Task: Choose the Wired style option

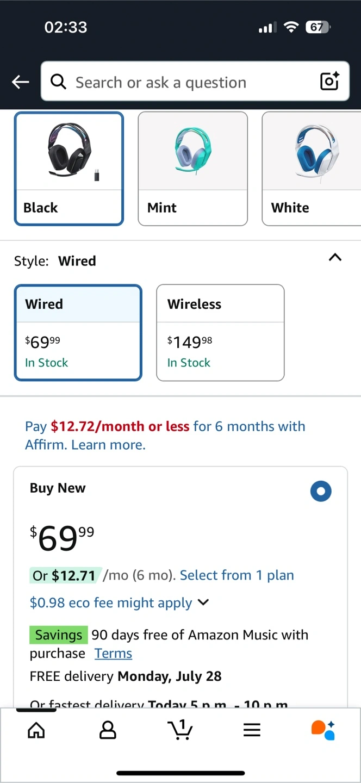Action: tap(78, 332)
